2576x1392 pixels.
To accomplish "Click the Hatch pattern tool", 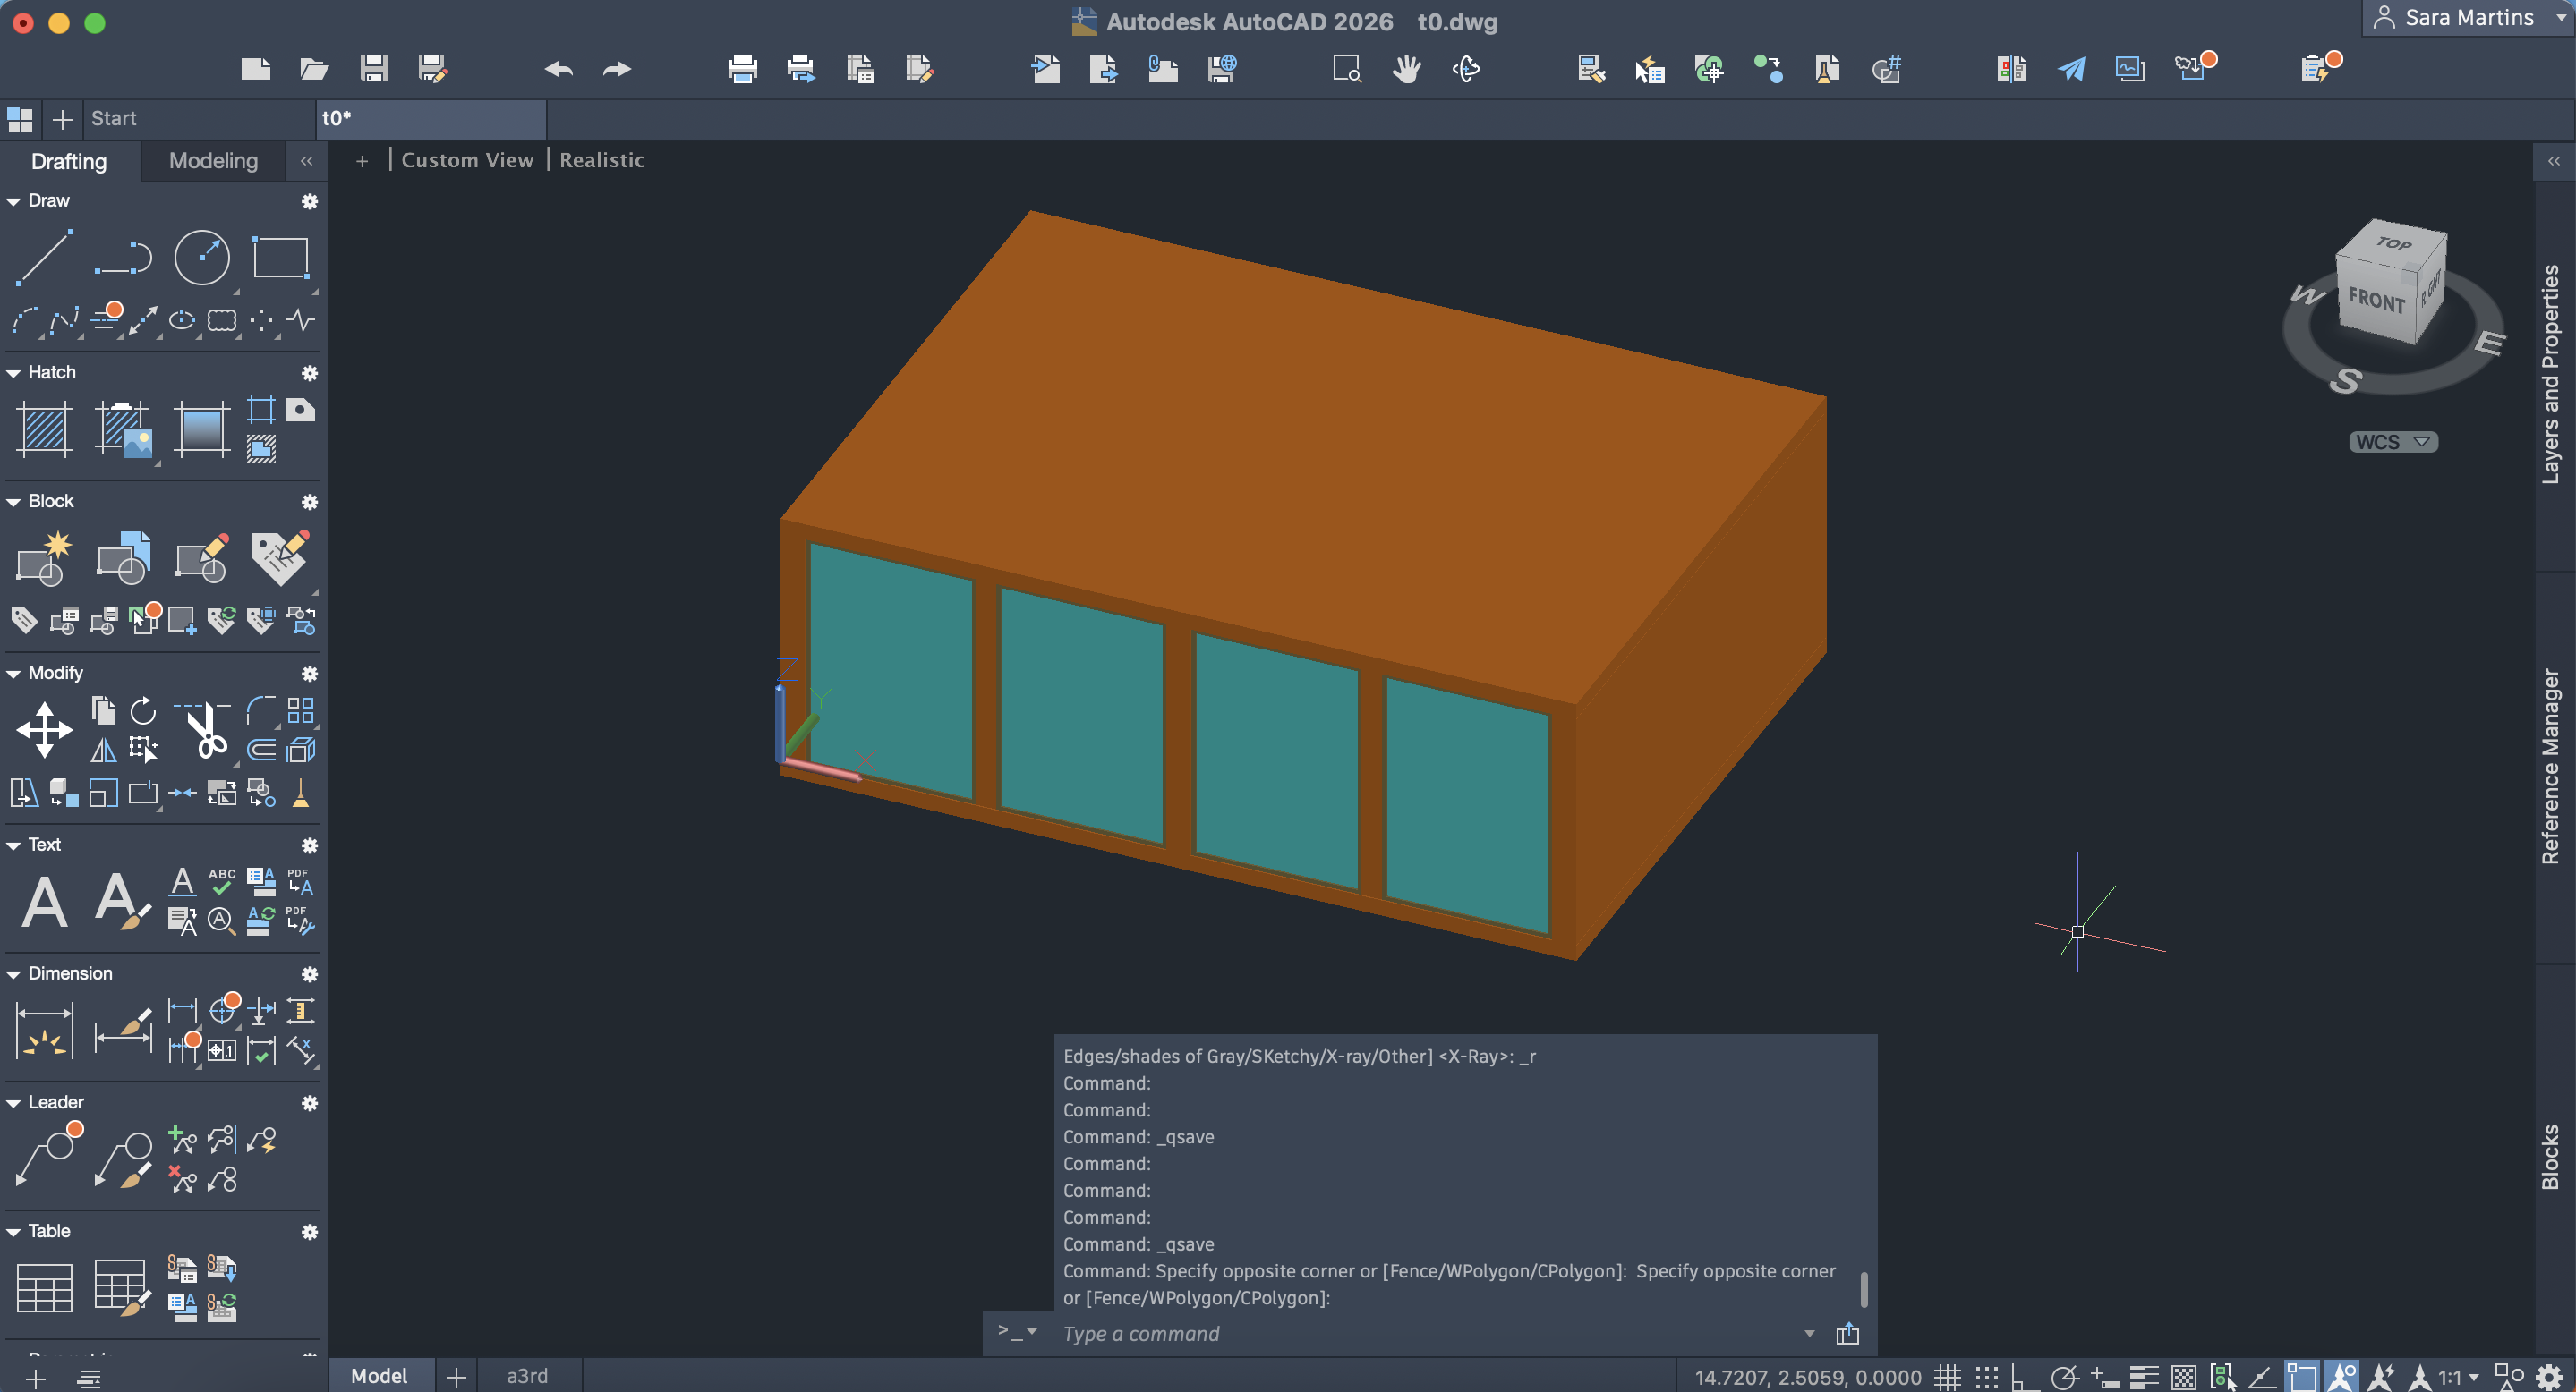I will tap(44, 429).
